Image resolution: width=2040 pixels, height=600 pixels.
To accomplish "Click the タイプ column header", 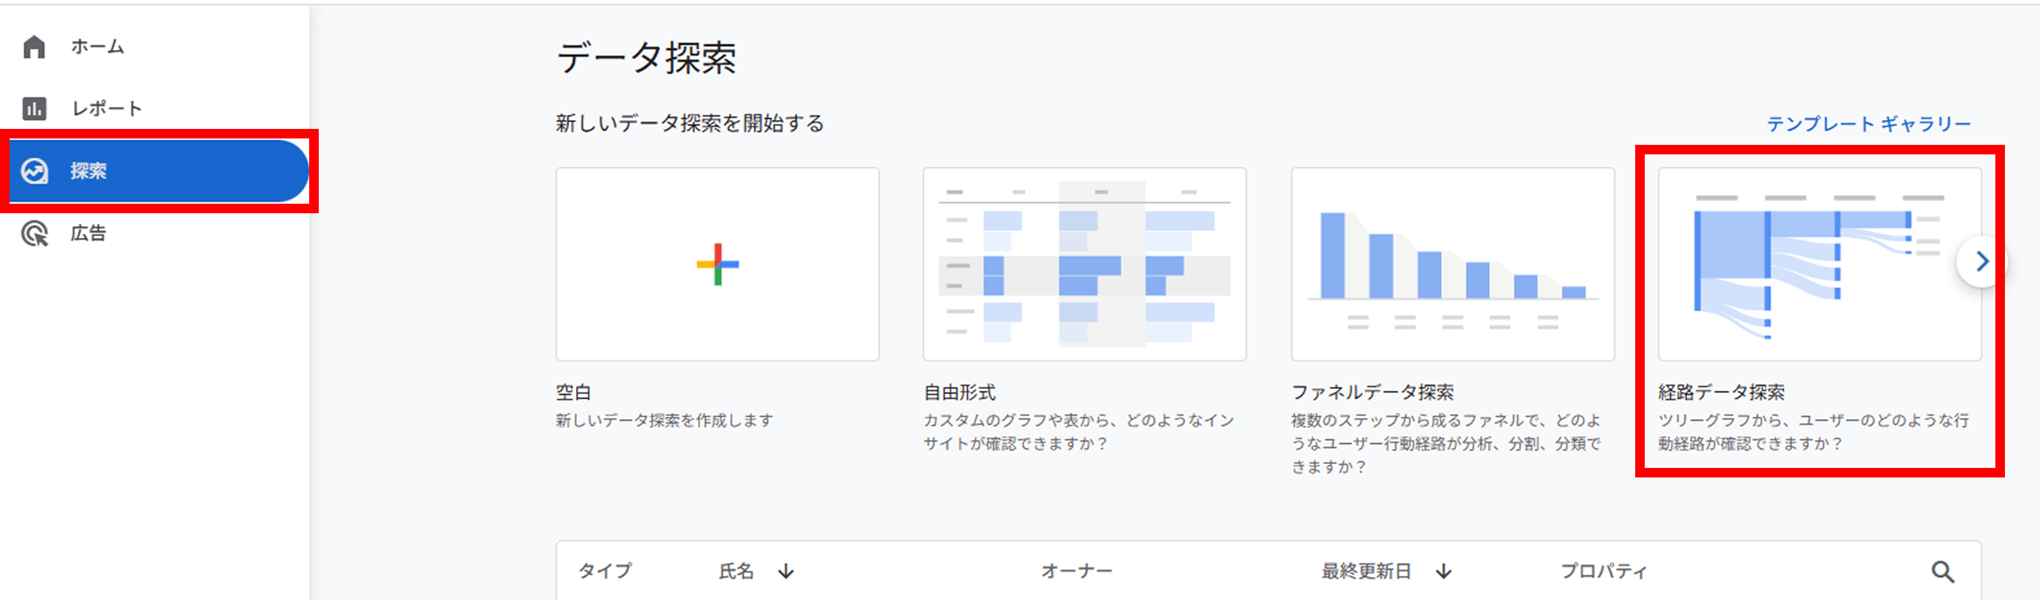I will 605,571.
